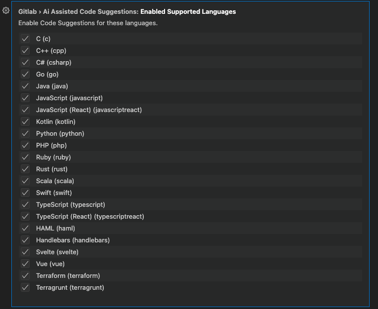Click the 'Enabled Supported Languages' setting title
This screenshot has height=309, width=378.
[x=188, y=11]
